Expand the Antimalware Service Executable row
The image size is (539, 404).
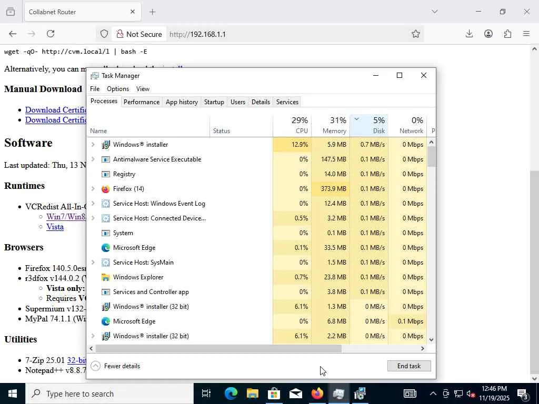[93, 159]
